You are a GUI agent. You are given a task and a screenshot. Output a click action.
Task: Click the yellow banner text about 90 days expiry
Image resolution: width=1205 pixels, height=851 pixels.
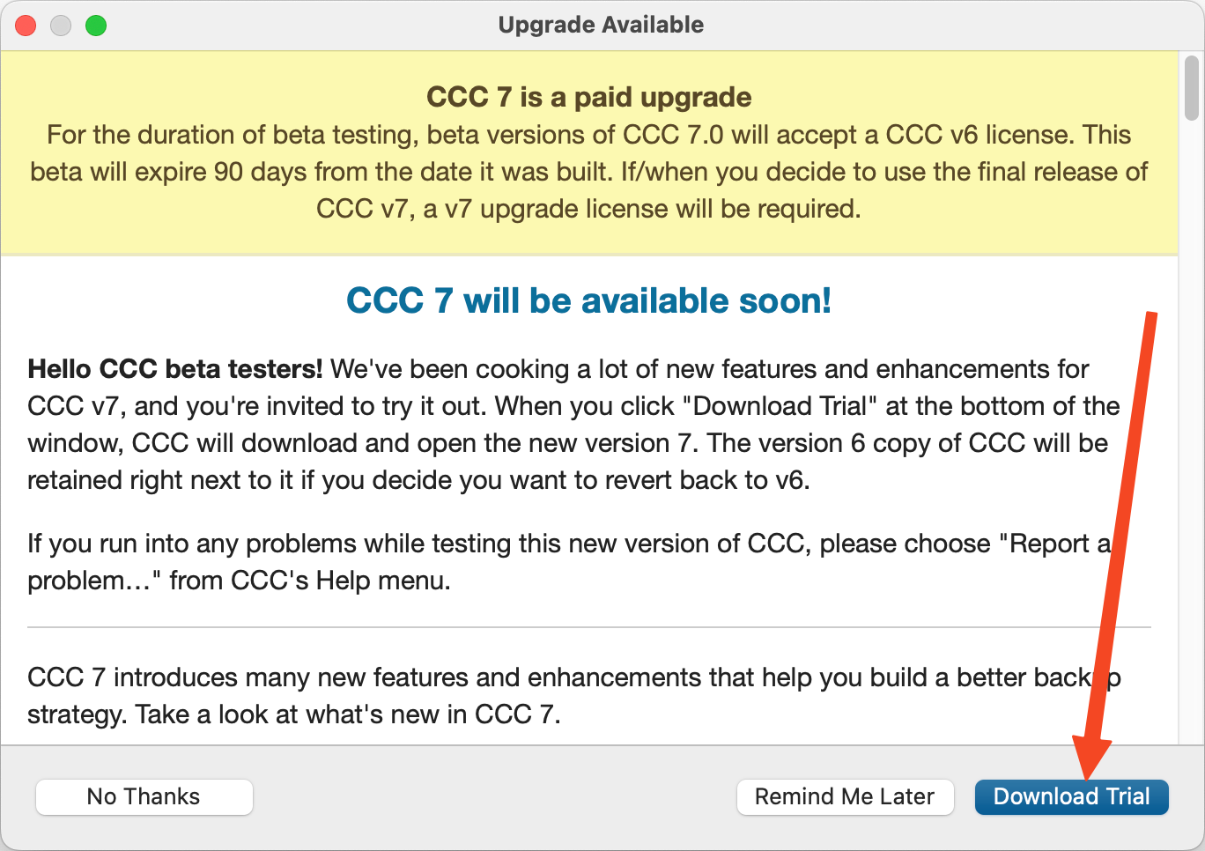pos(588,171)
